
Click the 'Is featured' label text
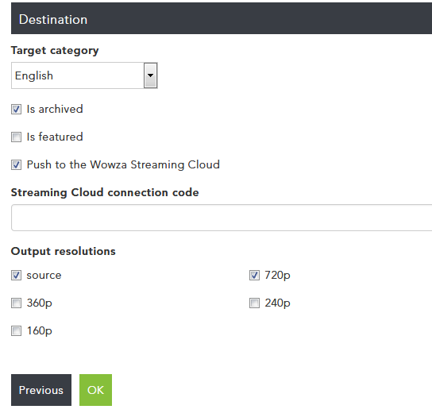[55, 137]
